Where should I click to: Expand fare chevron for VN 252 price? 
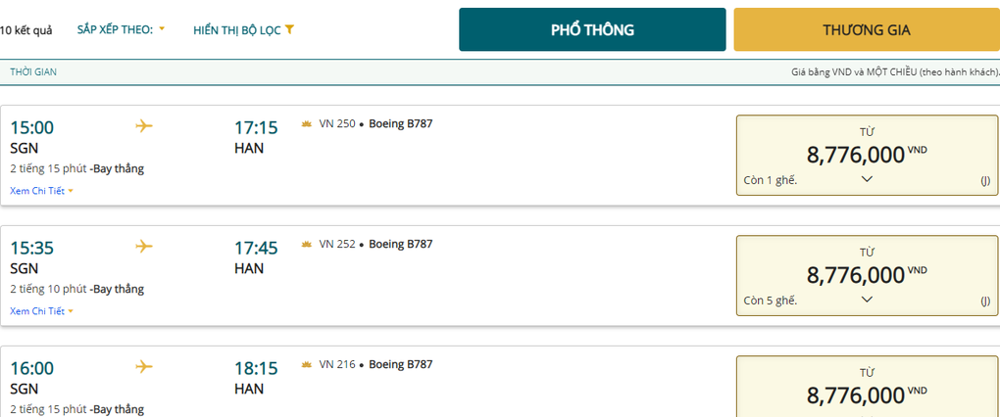click(x=867, y=300)
